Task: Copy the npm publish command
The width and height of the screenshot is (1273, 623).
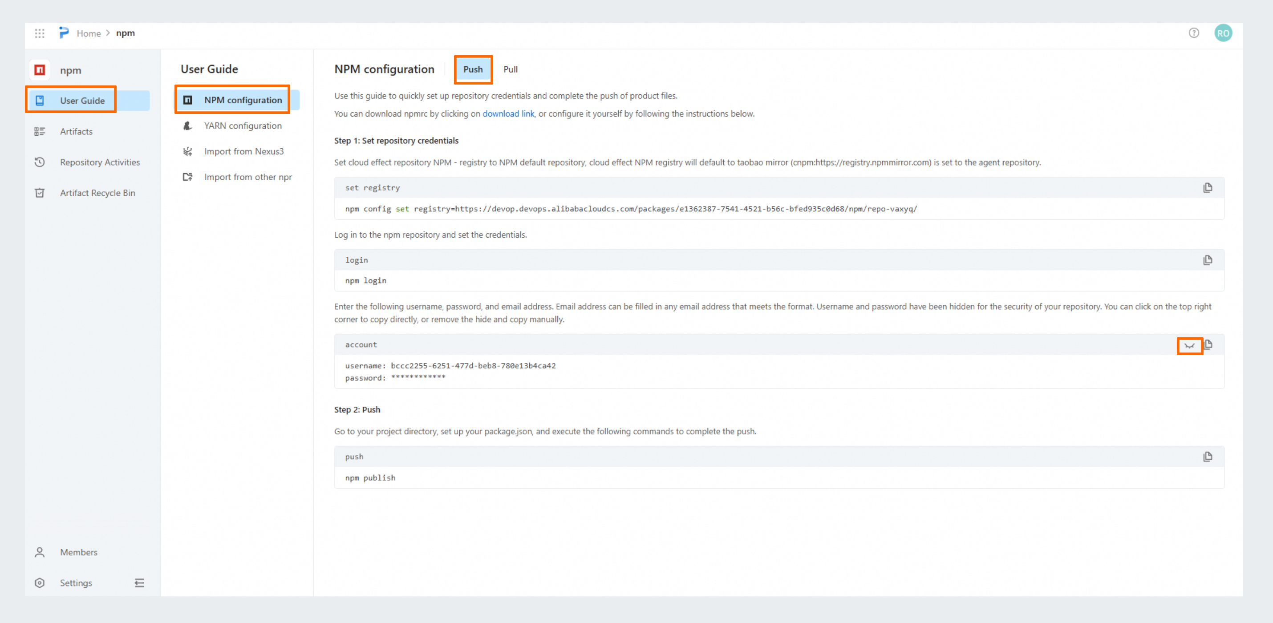Action: point(1207,457)
